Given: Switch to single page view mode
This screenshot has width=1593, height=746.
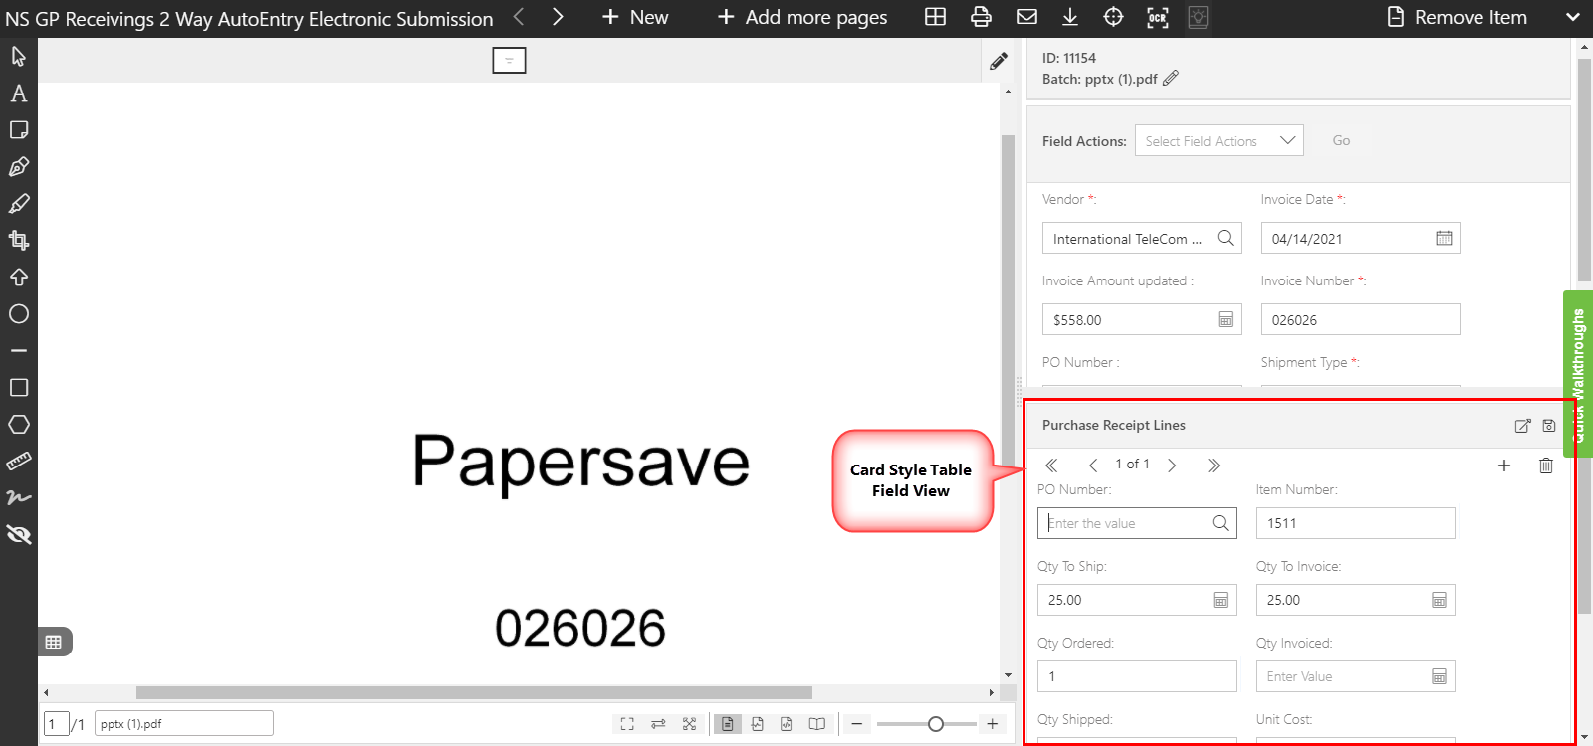Looking at the screenshot, I should (728, 724).
